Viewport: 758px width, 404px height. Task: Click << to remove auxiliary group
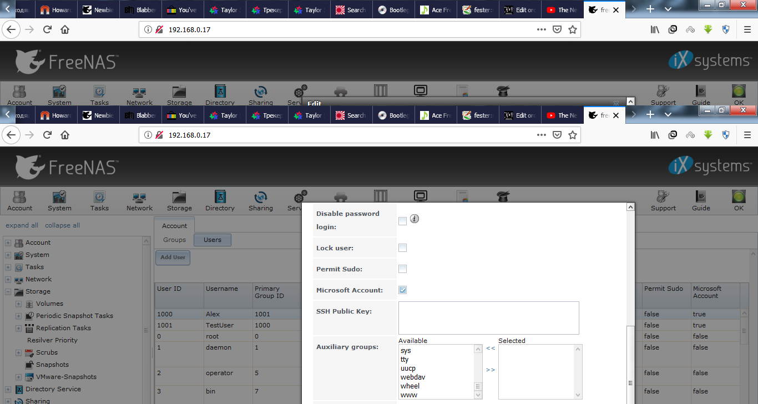pyautogui.click(x=491, y=349)
